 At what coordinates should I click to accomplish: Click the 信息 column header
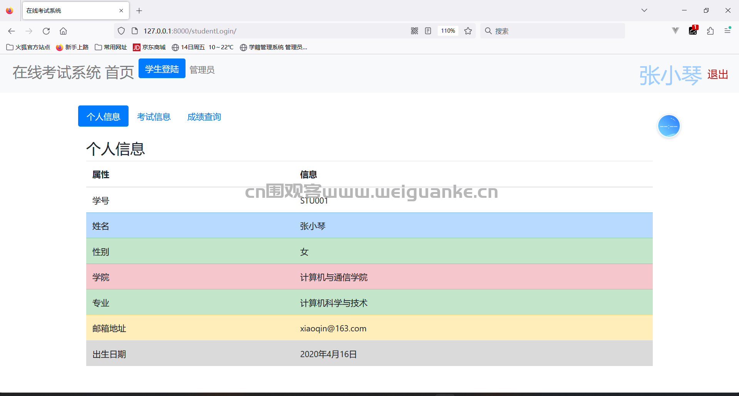(308, 175)
